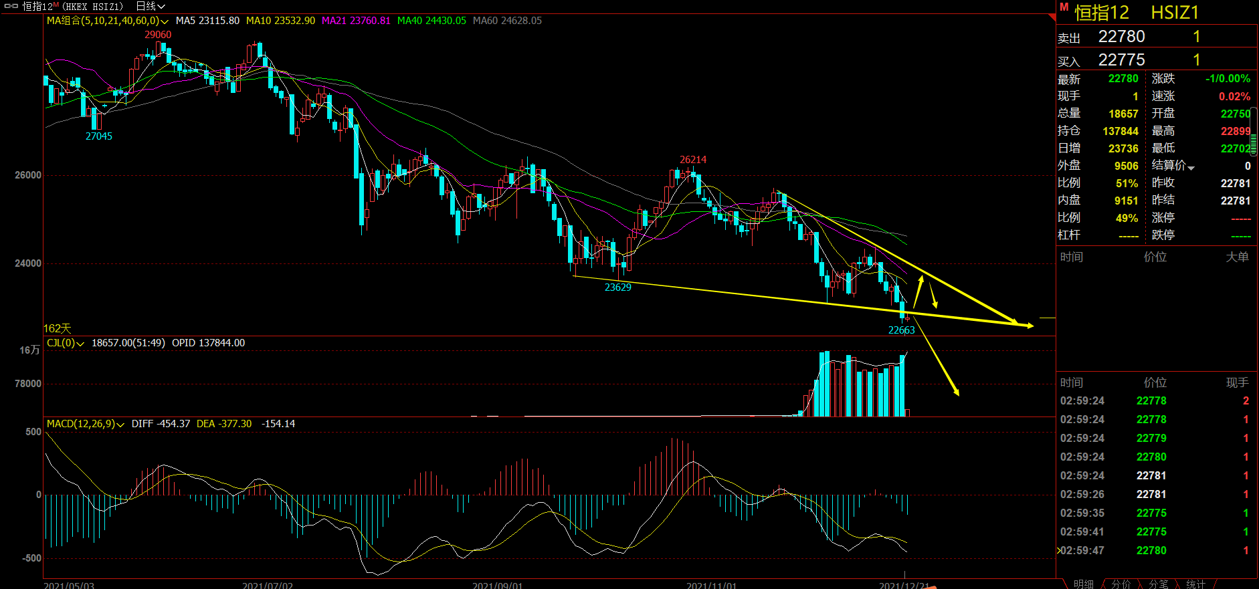1259x589 pixels.
Task: Click the 大单 column header
Action: (1237, 257)
